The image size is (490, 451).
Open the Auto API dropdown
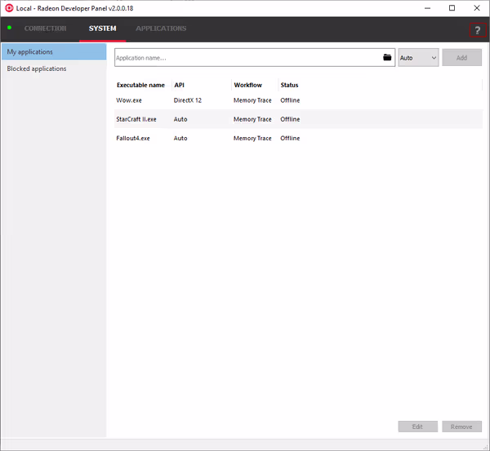(x=418, y=57)
